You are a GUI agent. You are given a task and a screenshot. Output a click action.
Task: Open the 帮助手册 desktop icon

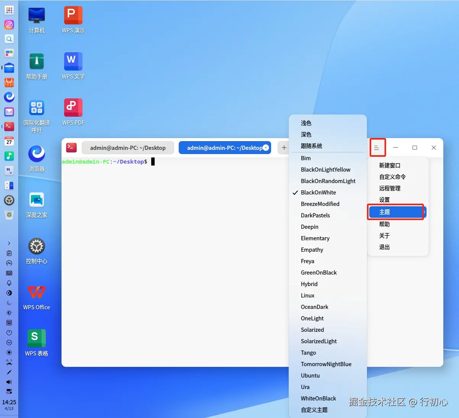click(37, 66)
